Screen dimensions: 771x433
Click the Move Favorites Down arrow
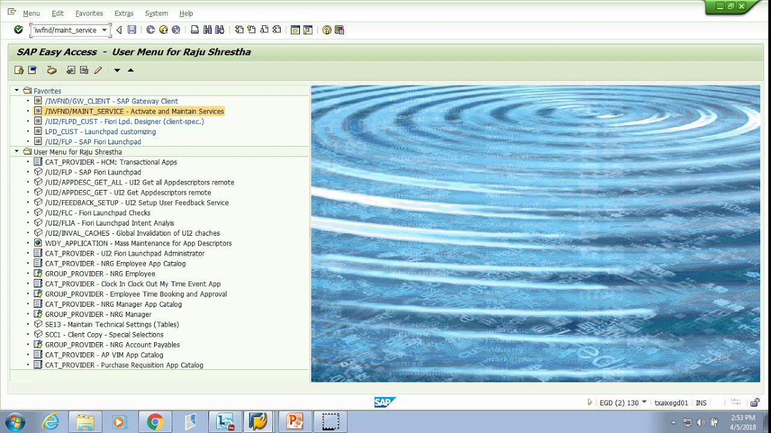[117, 70]
